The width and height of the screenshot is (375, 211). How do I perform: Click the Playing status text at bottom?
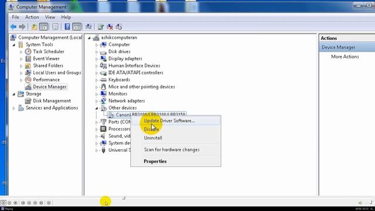point(9,209)
